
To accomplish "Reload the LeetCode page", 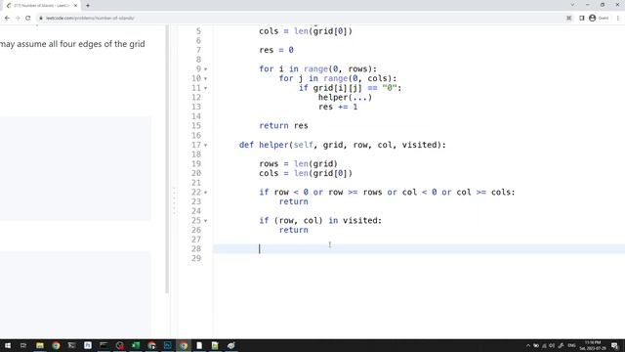I will tap(28, 18).
